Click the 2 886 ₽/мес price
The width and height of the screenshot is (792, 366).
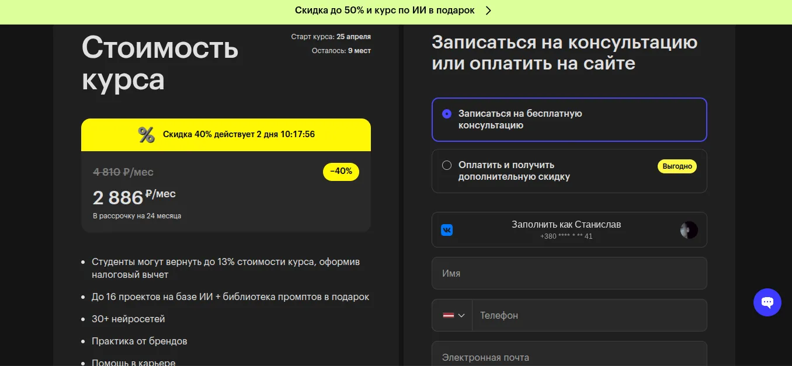point(134,197)
